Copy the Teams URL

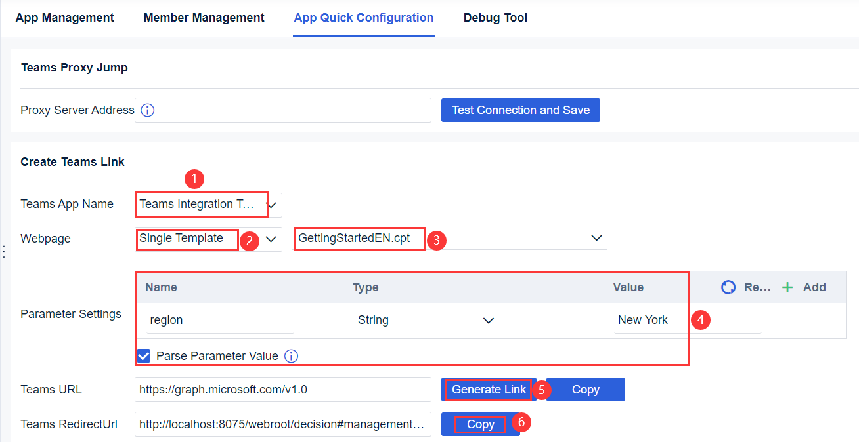(x=586, y=390)
